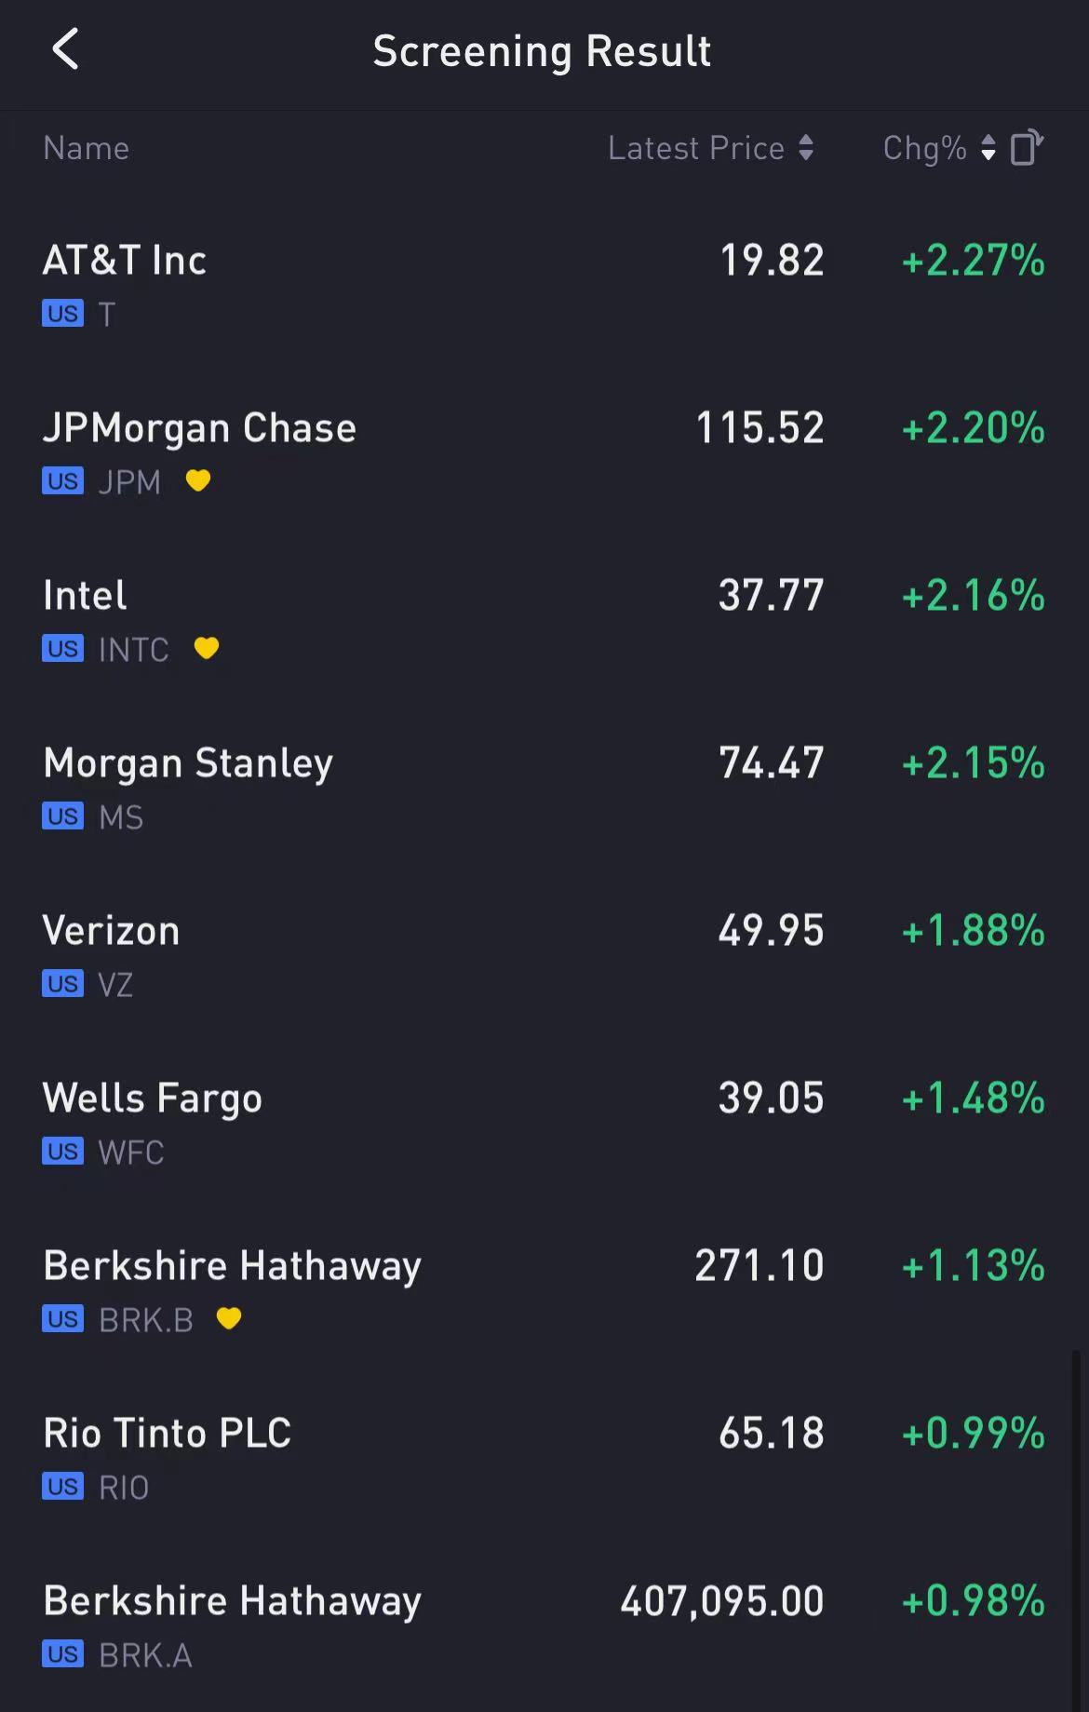Click the US badge beside MS ticker
Screen dimensions: 1089x1712
62,816
